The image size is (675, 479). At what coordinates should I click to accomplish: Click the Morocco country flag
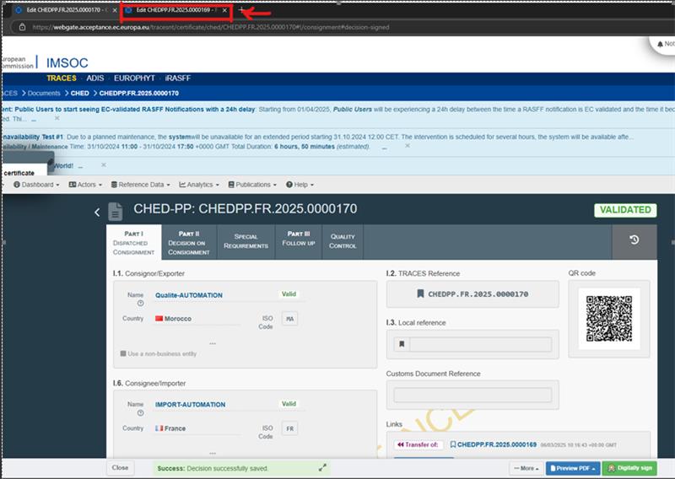[x=159, y=319]
